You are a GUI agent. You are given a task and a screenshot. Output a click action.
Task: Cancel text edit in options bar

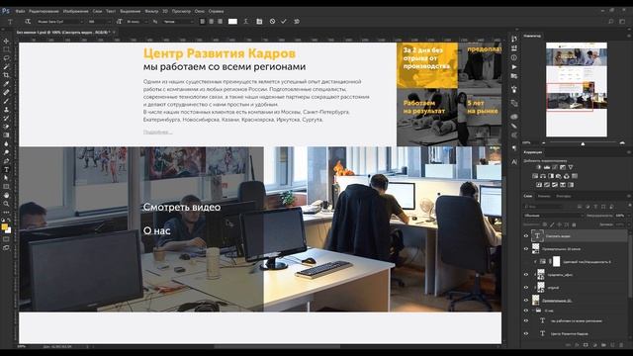click(273, 22)
